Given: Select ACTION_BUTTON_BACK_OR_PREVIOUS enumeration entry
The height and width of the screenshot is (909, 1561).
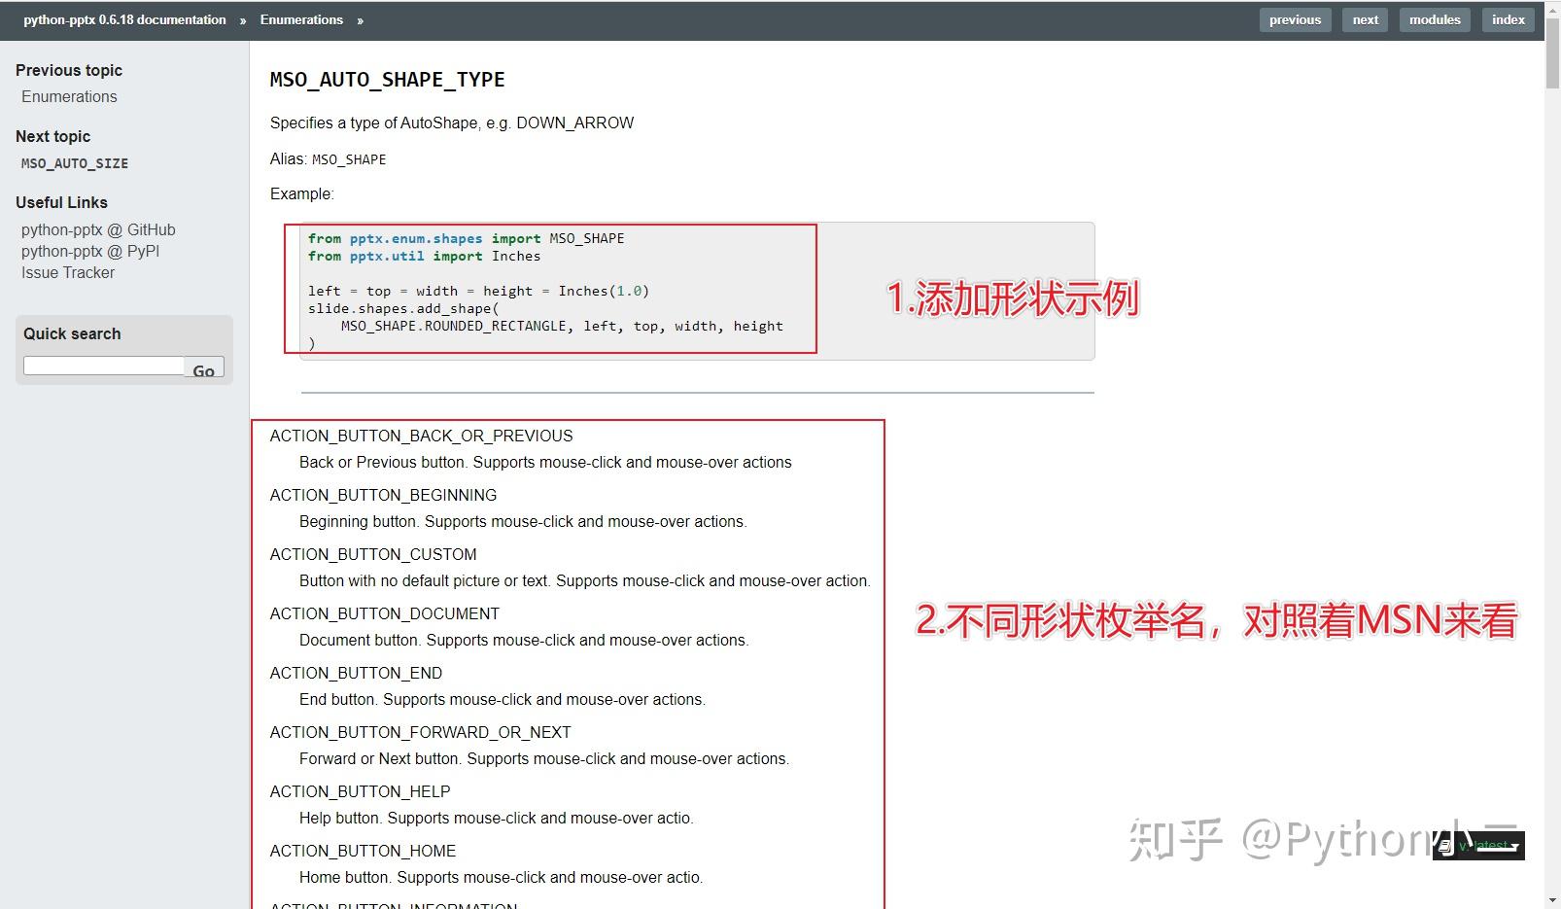Looking at the screenshot, I should [421, 436].
